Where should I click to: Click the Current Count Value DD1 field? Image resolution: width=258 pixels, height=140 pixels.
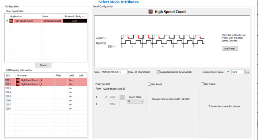[238, 72]
